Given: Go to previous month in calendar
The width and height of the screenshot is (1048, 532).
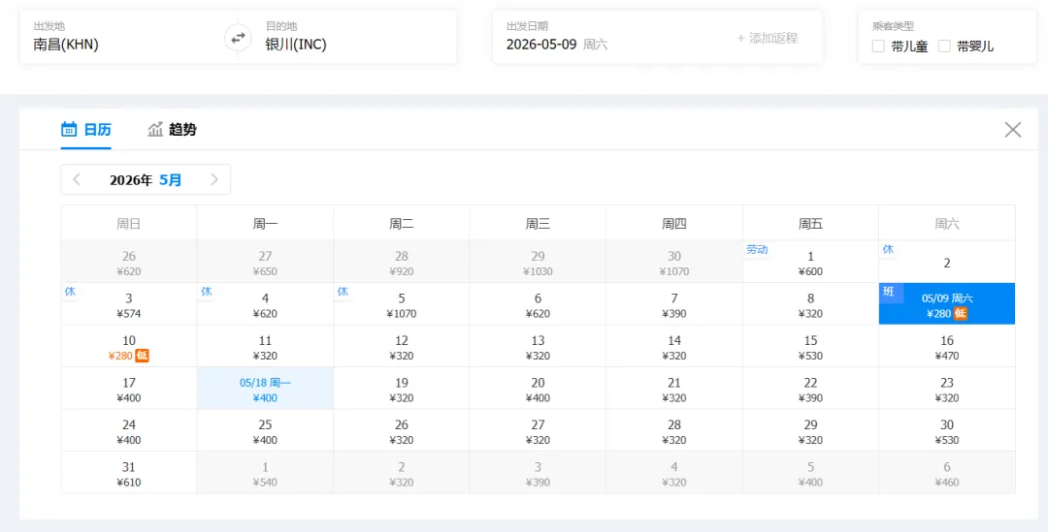Looking at the screenshot, I should (77, 179).
